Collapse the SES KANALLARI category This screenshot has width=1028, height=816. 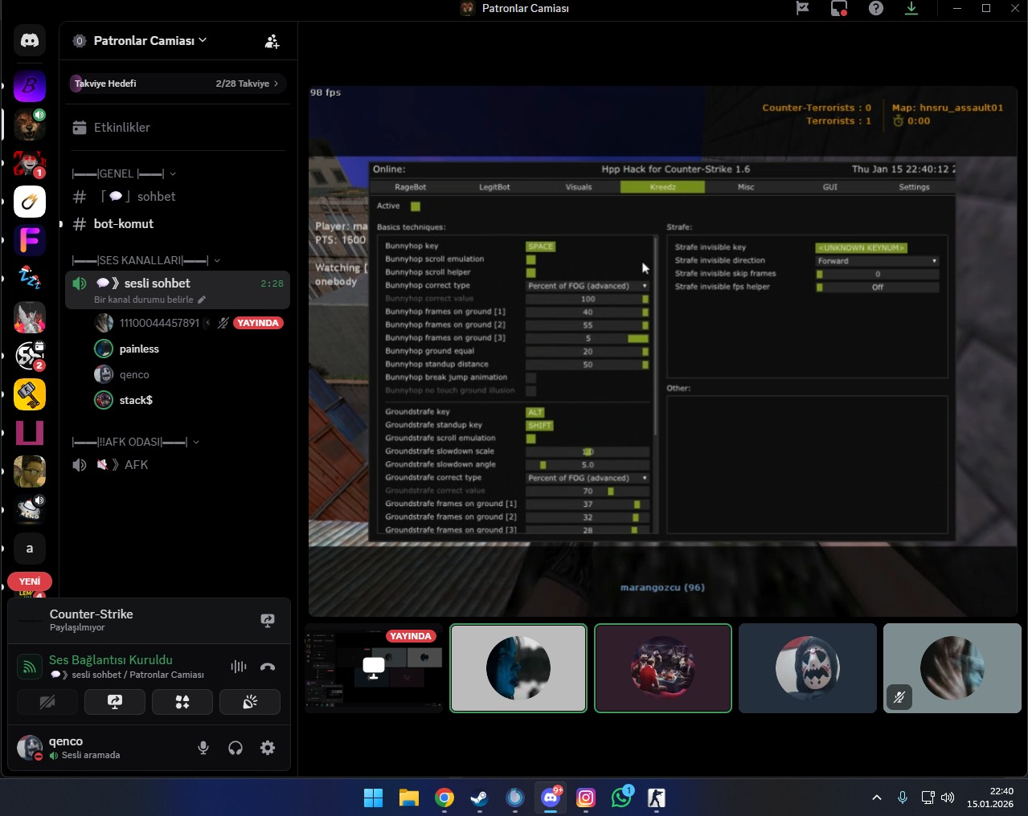(x=145, y=260)
